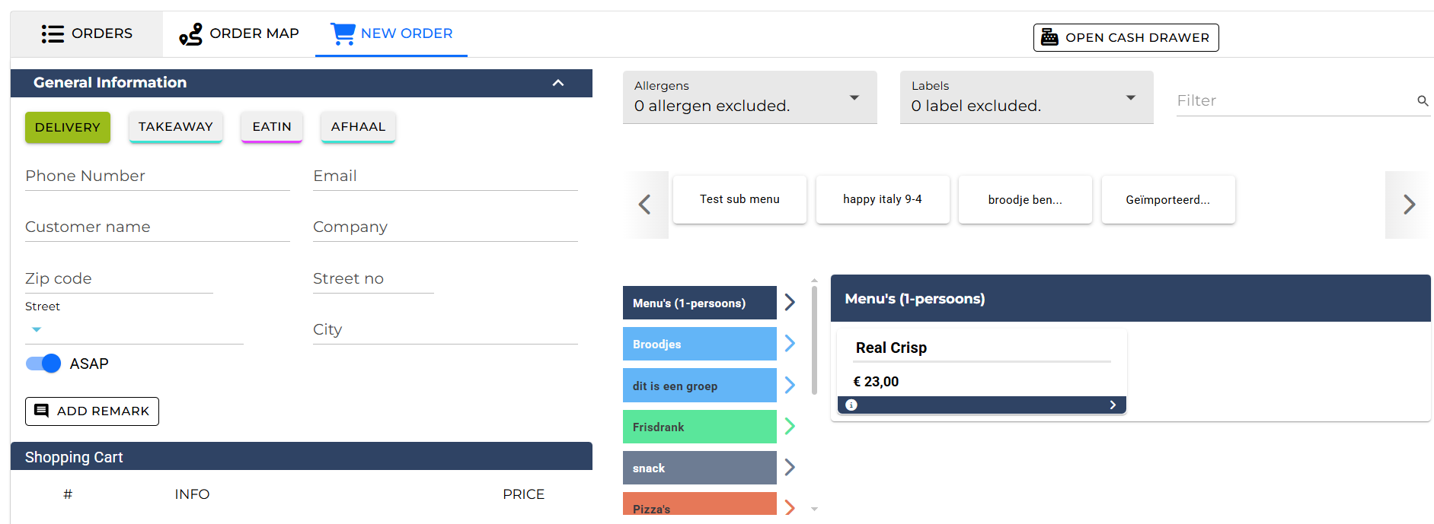Click the chevron next to Broodjes category

(x=790, y=344)
